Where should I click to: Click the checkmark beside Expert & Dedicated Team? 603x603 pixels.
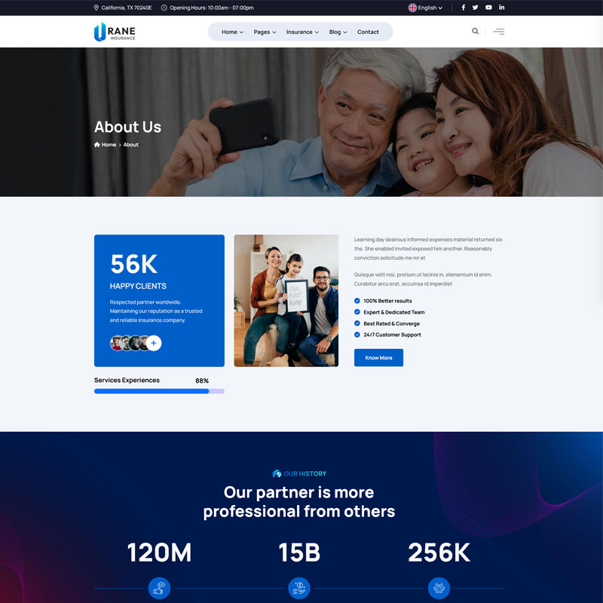[x=357, y=312]
